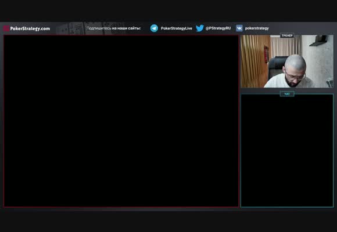Open the VK logo icon

click(x=239, y=28)
